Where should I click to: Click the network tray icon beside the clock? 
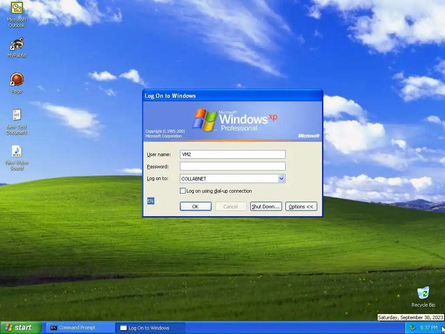tap(412, 328)
